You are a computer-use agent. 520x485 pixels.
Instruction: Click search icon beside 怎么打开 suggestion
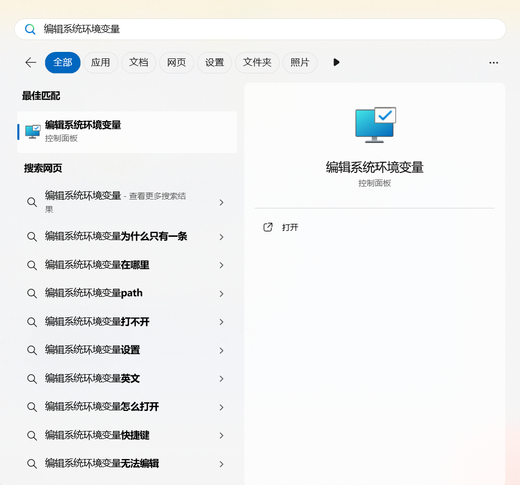click(32, 407)
